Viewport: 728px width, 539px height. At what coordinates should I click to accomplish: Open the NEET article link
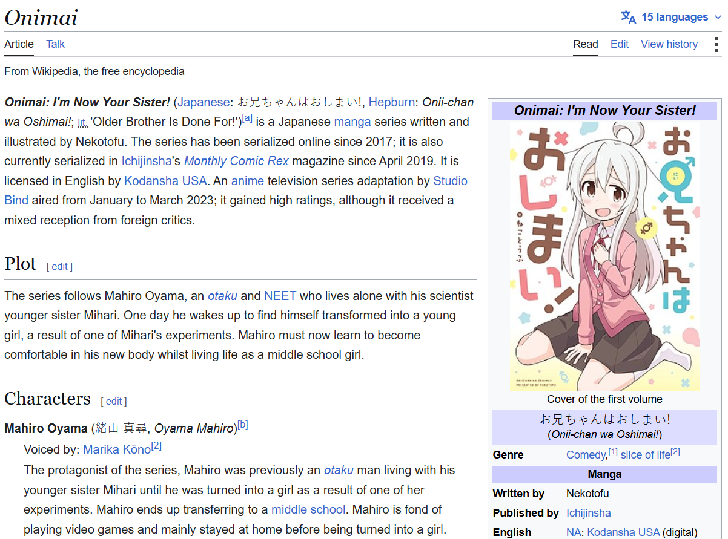tap(280, 296)
